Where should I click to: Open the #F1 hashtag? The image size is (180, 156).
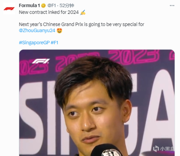coord(54,43)
